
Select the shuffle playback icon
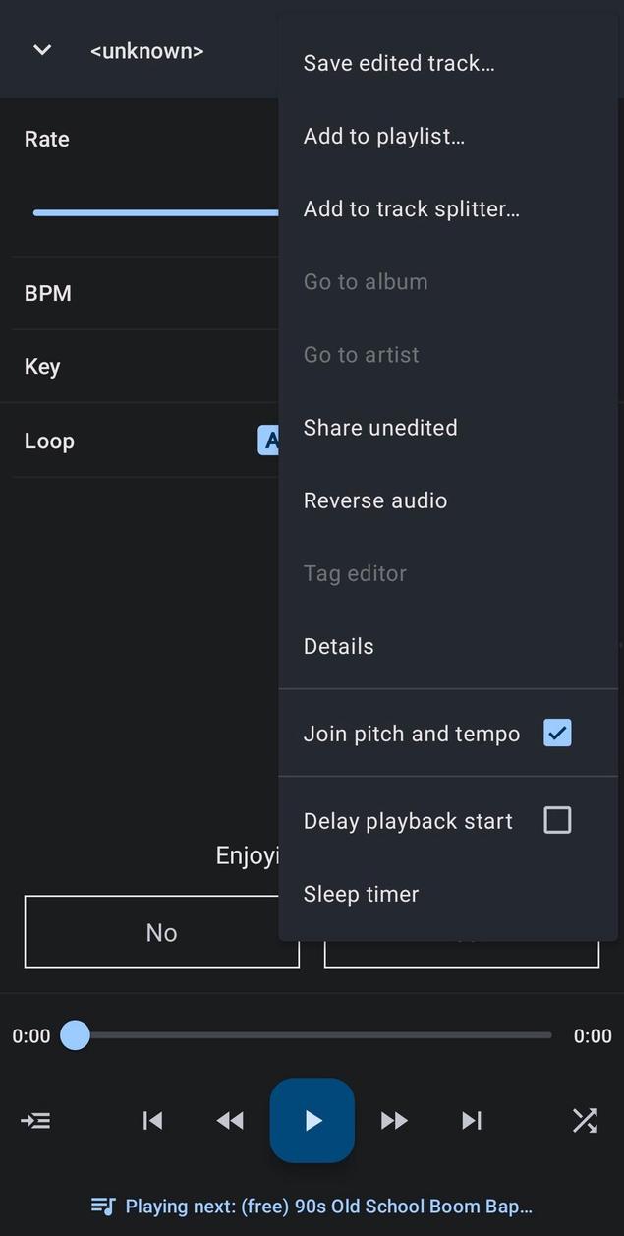pos(585,1120)
